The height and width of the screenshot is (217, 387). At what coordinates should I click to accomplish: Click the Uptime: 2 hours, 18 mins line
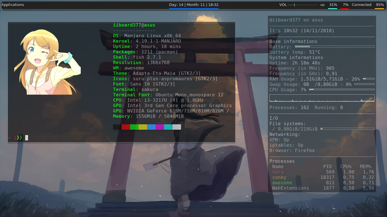pos(147,47)
